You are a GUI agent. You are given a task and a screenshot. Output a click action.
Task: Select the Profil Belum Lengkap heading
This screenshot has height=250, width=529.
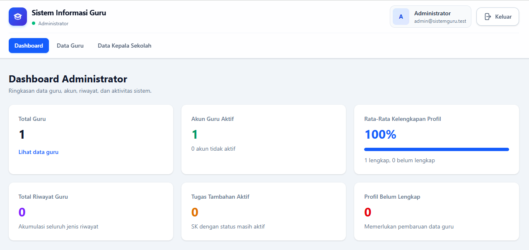[392, 197]
